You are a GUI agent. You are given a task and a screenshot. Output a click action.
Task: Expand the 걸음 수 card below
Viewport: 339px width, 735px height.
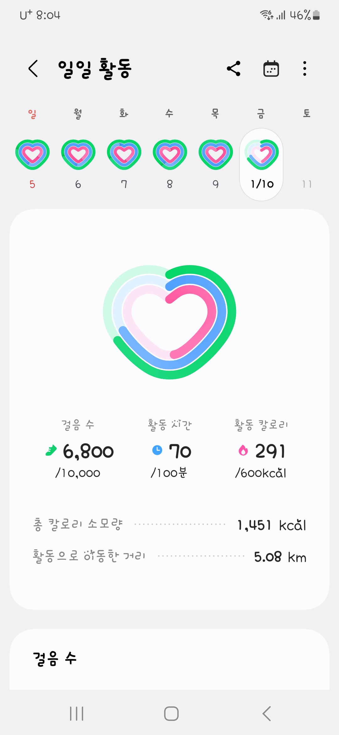pyautogui.click(x=169, y=659)
